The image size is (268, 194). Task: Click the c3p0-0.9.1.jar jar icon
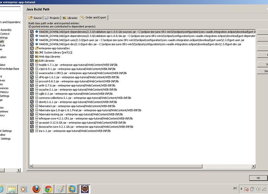[x=37, y=69]
